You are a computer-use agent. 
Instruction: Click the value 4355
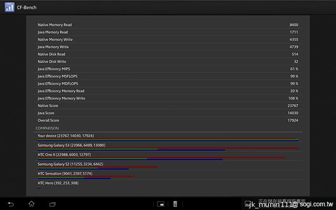[294, 39]
